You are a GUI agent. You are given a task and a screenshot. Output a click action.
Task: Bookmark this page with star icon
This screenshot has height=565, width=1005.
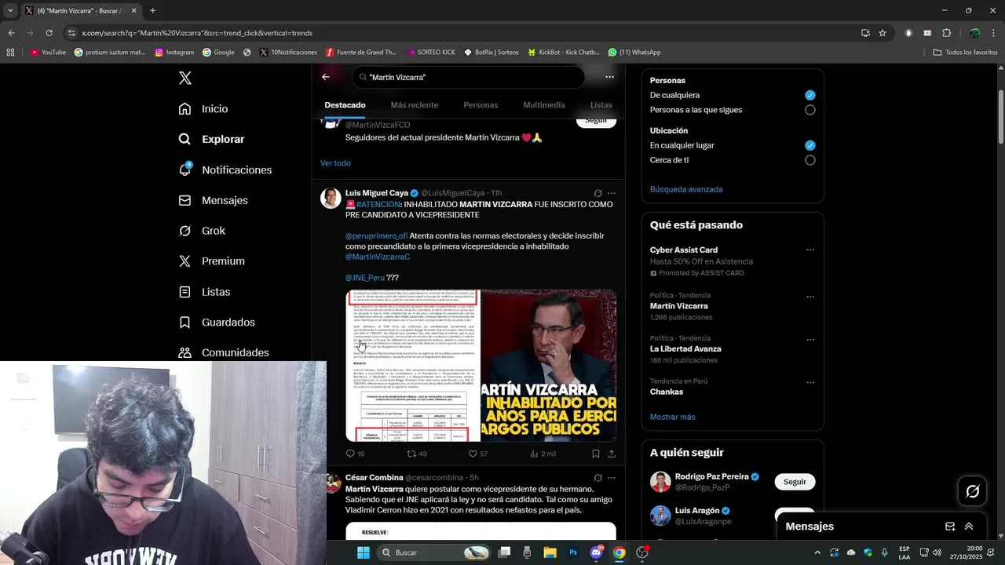[x=883, y=33]
